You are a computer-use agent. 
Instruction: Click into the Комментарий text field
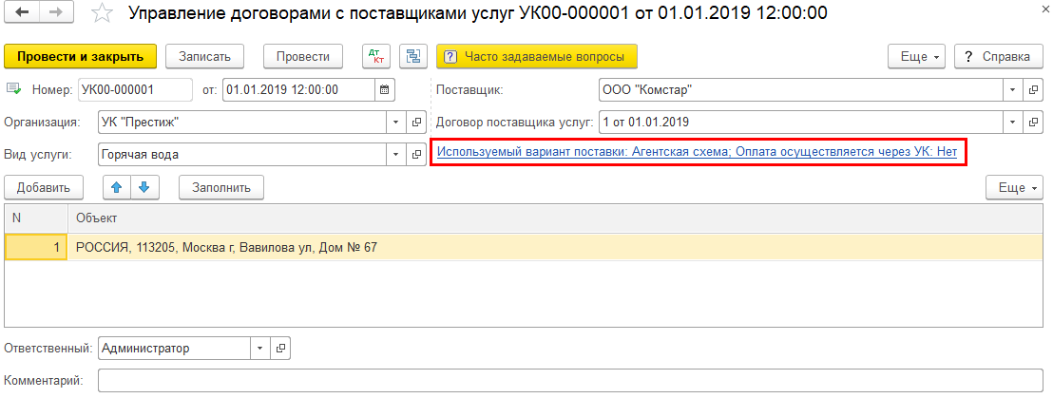(x=570, y=381)
